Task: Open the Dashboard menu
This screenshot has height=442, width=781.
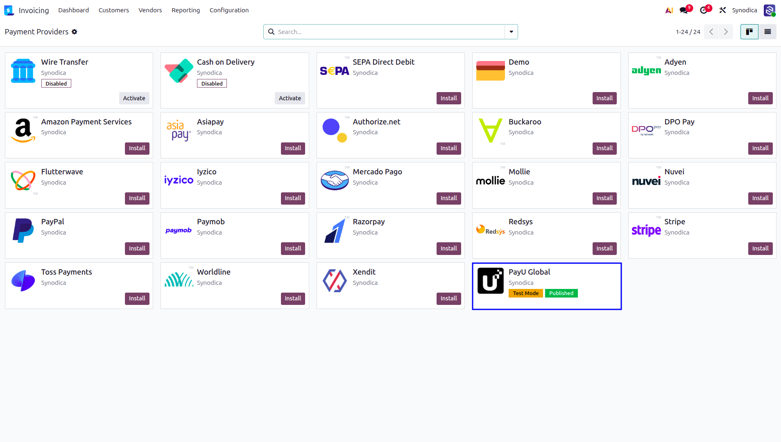Action: coord(73,10)
